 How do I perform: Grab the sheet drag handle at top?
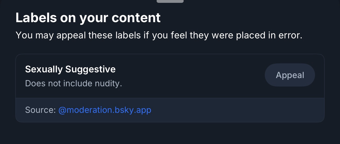[x=170, y=1]
